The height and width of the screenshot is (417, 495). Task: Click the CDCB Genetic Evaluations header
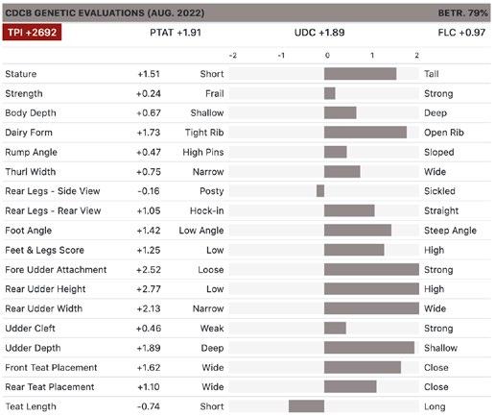tap(105, 13)
